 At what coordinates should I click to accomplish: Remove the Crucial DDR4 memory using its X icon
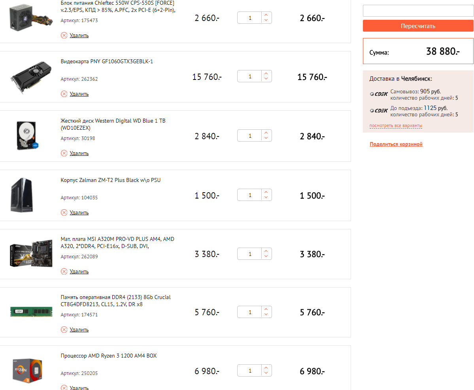coord(64,329)
